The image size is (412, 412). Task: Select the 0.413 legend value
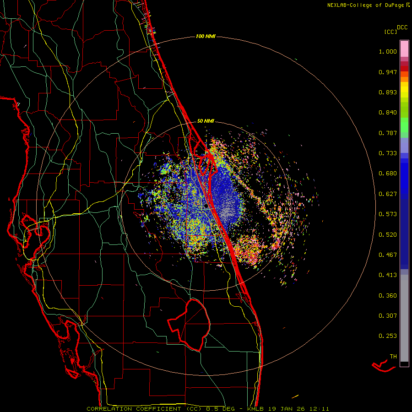pos(388,275)
